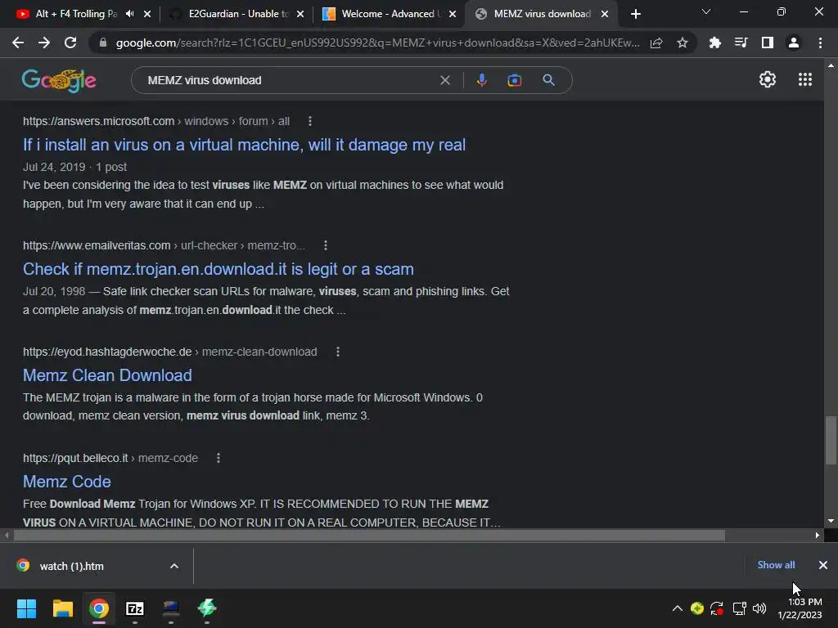The width and height of the screenshot is (838, 628).
Task: Close the downloads bar
Action: [823, 565]
